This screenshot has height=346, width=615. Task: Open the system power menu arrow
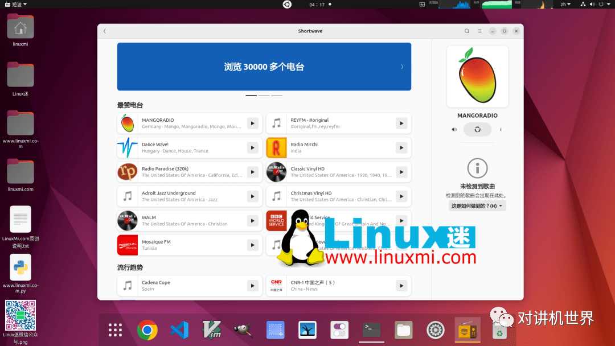tap(609, 5)
